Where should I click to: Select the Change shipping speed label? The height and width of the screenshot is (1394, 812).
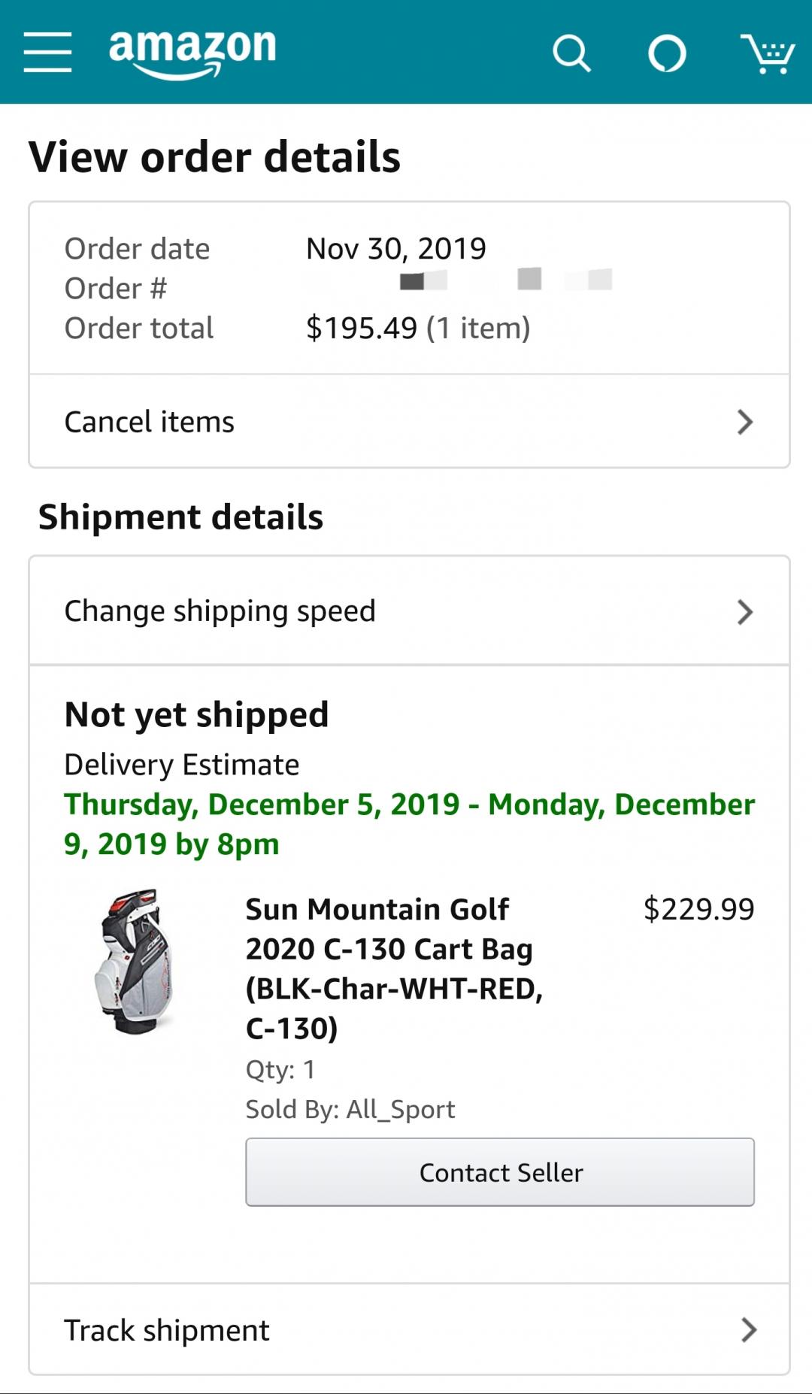tap(220, 611)
